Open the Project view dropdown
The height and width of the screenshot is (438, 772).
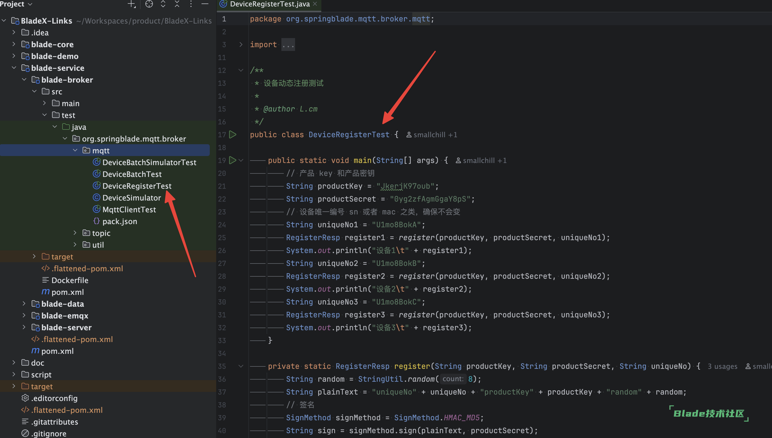(16, 4)
